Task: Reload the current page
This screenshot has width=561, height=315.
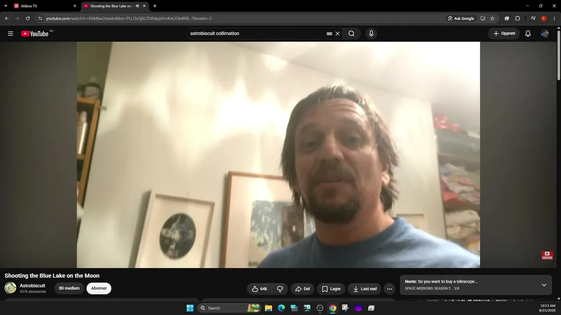Action: click(28, 18)
